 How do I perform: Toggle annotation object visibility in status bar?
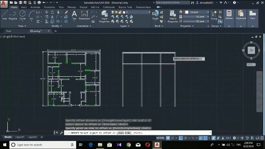pos(214,138)
